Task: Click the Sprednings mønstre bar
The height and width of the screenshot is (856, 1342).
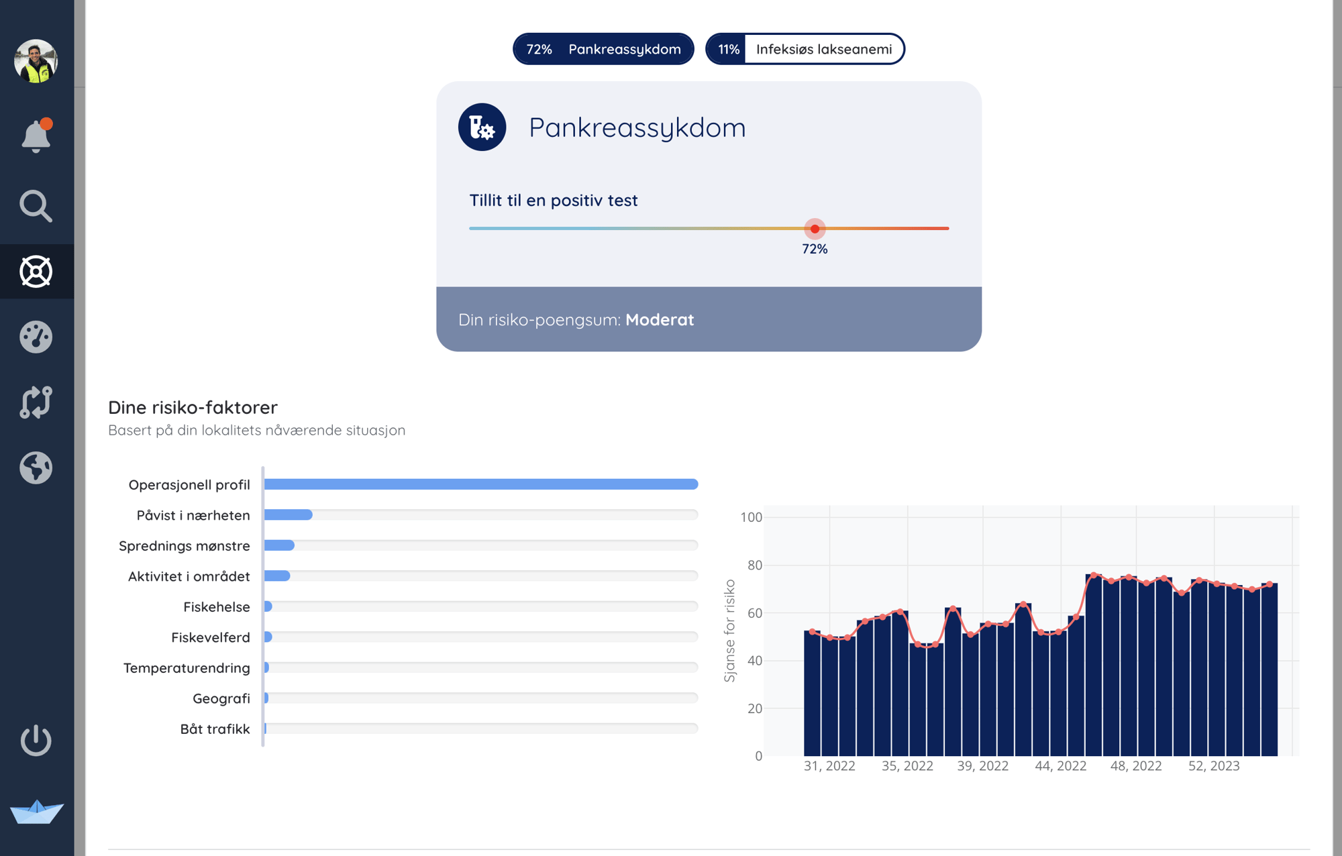Action: 481,545
